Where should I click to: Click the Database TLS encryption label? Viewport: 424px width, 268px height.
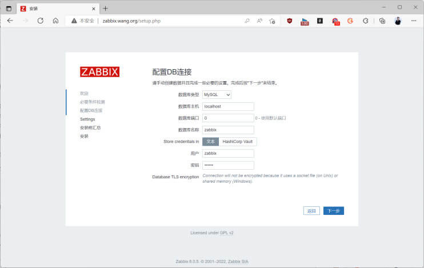tap(175, 177)
